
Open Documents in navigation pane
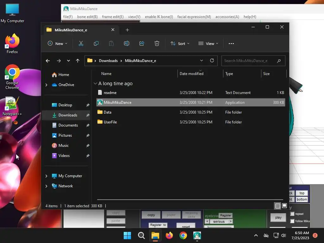pos(66,125)
